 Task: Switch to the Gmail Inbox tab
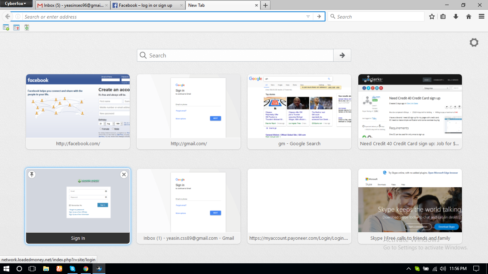[71, 5]
